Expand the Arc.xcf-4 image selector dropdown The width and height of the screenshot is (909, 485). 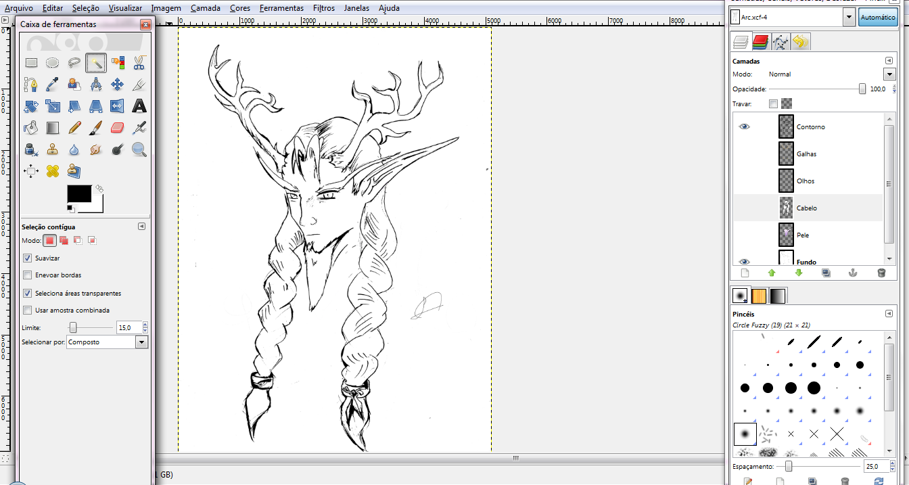click(x=849, y=18)
